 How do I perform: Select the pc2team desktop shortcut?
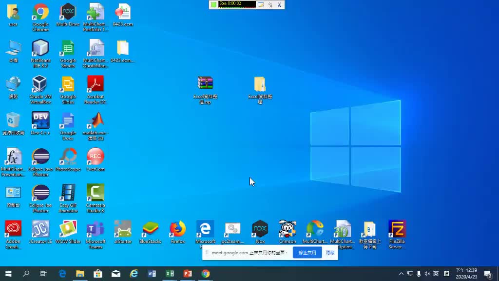(232, 232)
